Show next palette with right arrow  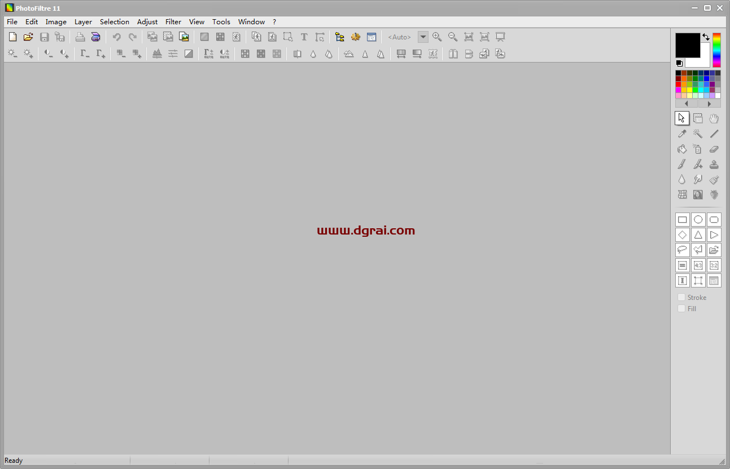(x=710, y=104)
